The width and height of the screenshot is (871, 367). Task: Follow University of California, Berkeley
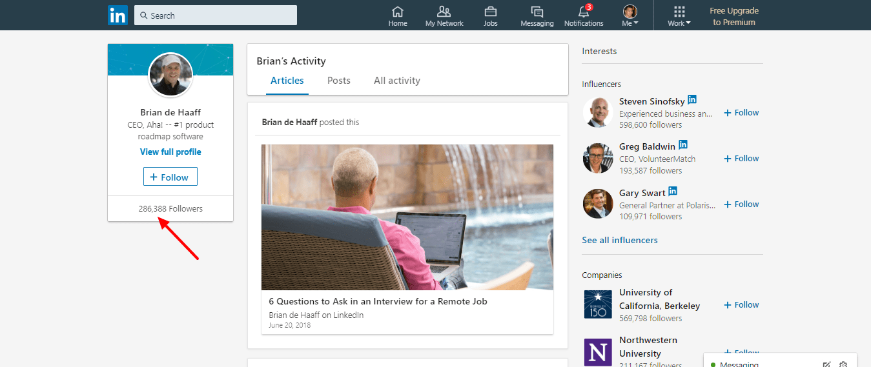[x=741, y=304]
